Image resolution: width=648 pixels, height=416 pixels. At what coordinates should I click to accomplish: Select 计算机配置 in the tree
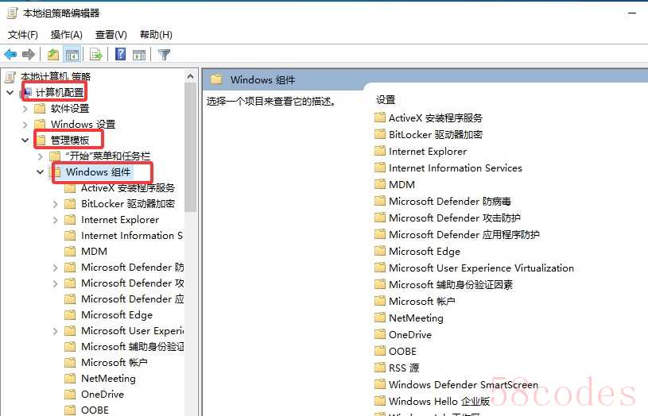click(x=60, y=92)
